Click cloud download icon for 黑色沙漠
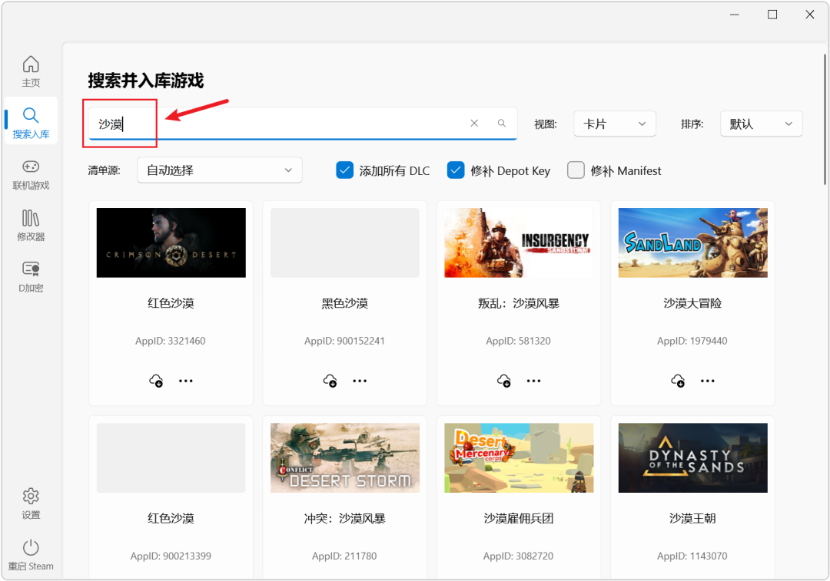Image resolution: width=830 pixels, height=581 pixels. [330, 381]
